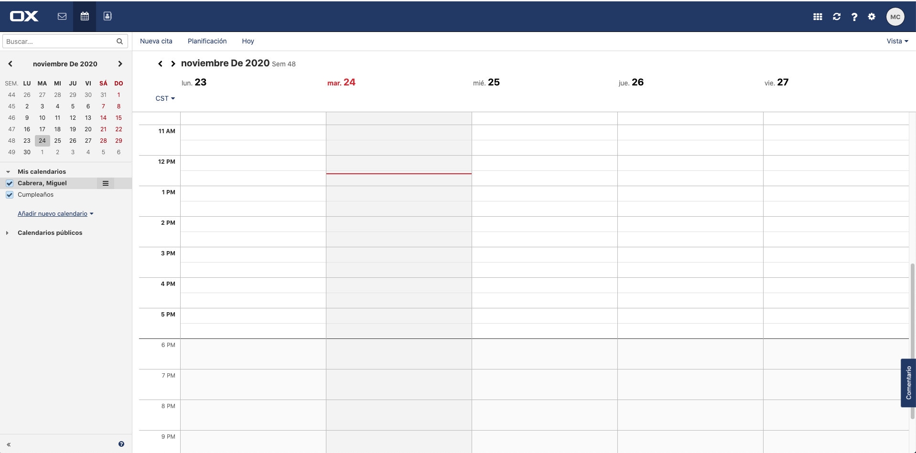The height and width of the screenshot is (453, 916).
Task: Click Nueva cita to create appointment
Action: [x=156, y=41]
